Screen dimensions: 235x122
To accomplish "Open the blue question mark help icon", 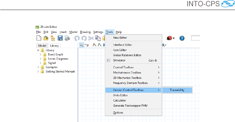I will 182,38.
